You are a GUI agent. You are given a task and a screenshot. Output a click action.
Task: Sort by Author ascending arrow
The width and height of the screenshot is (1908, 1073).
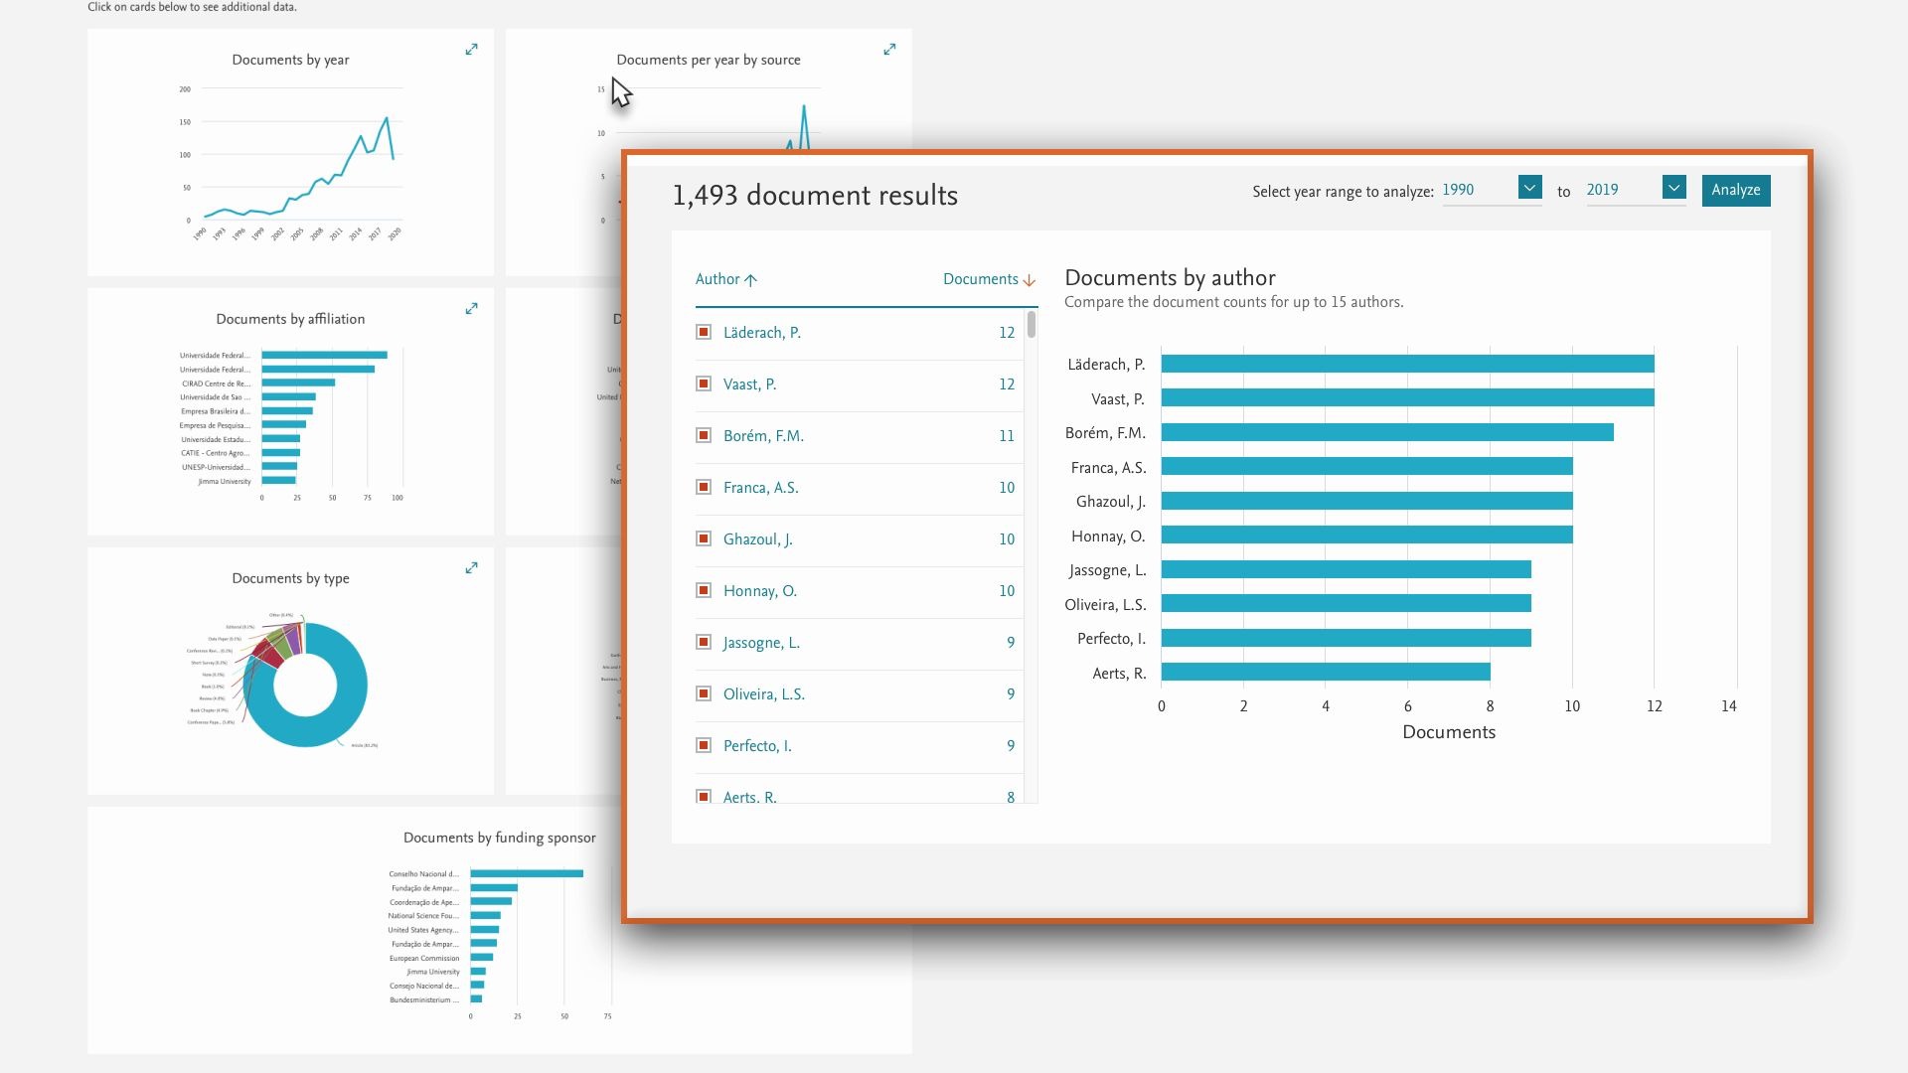[x=750, y=280]
